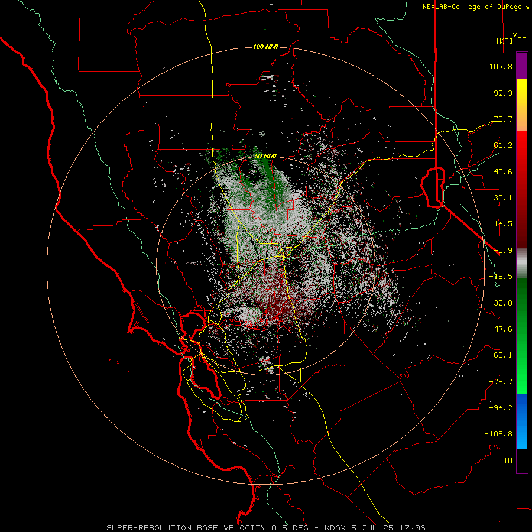The width and height of the screenshot is (532, 532).
Task: Click the 100 NMI range ring label
Action: pos(265,47)
